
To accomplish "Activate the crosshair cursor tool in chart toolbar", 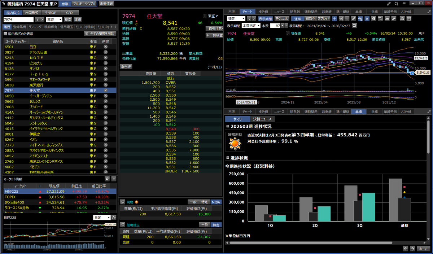I will pyautogui.click(x=334, y=18).
